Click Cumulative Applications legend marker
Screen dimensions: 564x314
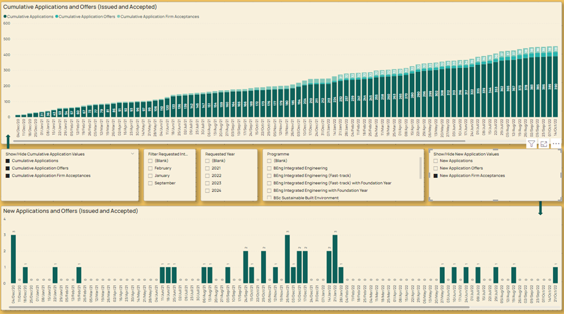(x=5, y=17)
